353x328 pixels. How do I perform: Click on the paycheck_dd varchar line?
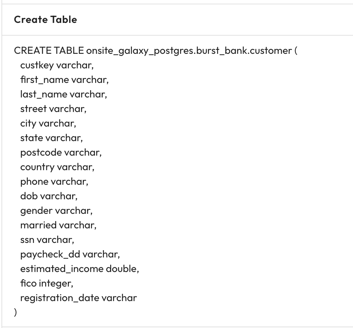pyautogui.click(x=70, y=254)
